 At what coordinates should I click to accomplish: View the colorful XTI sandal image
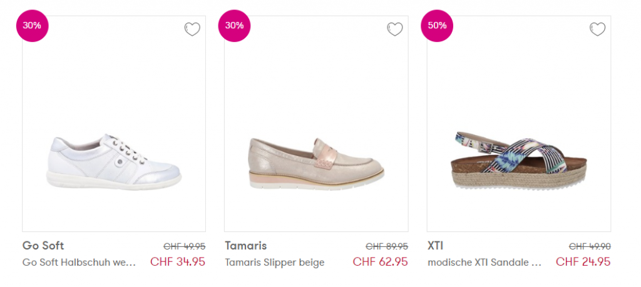click(519, 162)
